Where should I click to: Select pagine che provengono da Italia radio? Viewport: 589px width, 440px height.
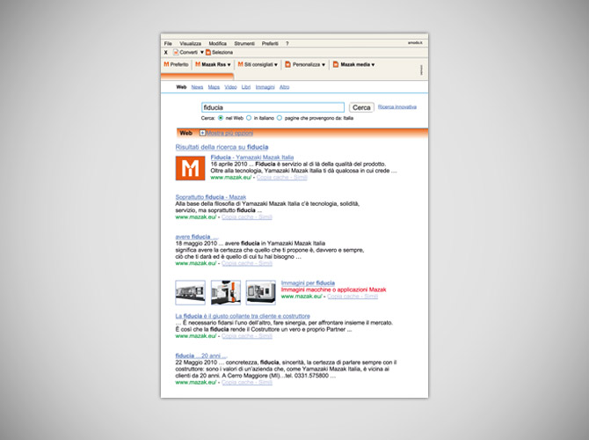point(279,118)
